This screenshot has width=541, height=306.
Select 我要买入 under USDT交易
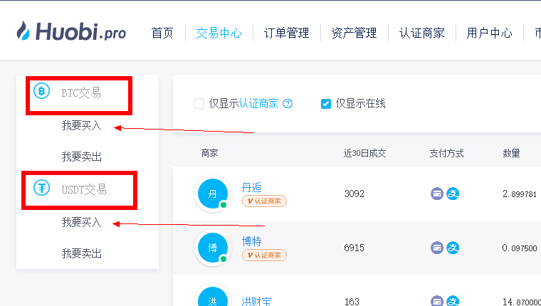coord(82,222)
